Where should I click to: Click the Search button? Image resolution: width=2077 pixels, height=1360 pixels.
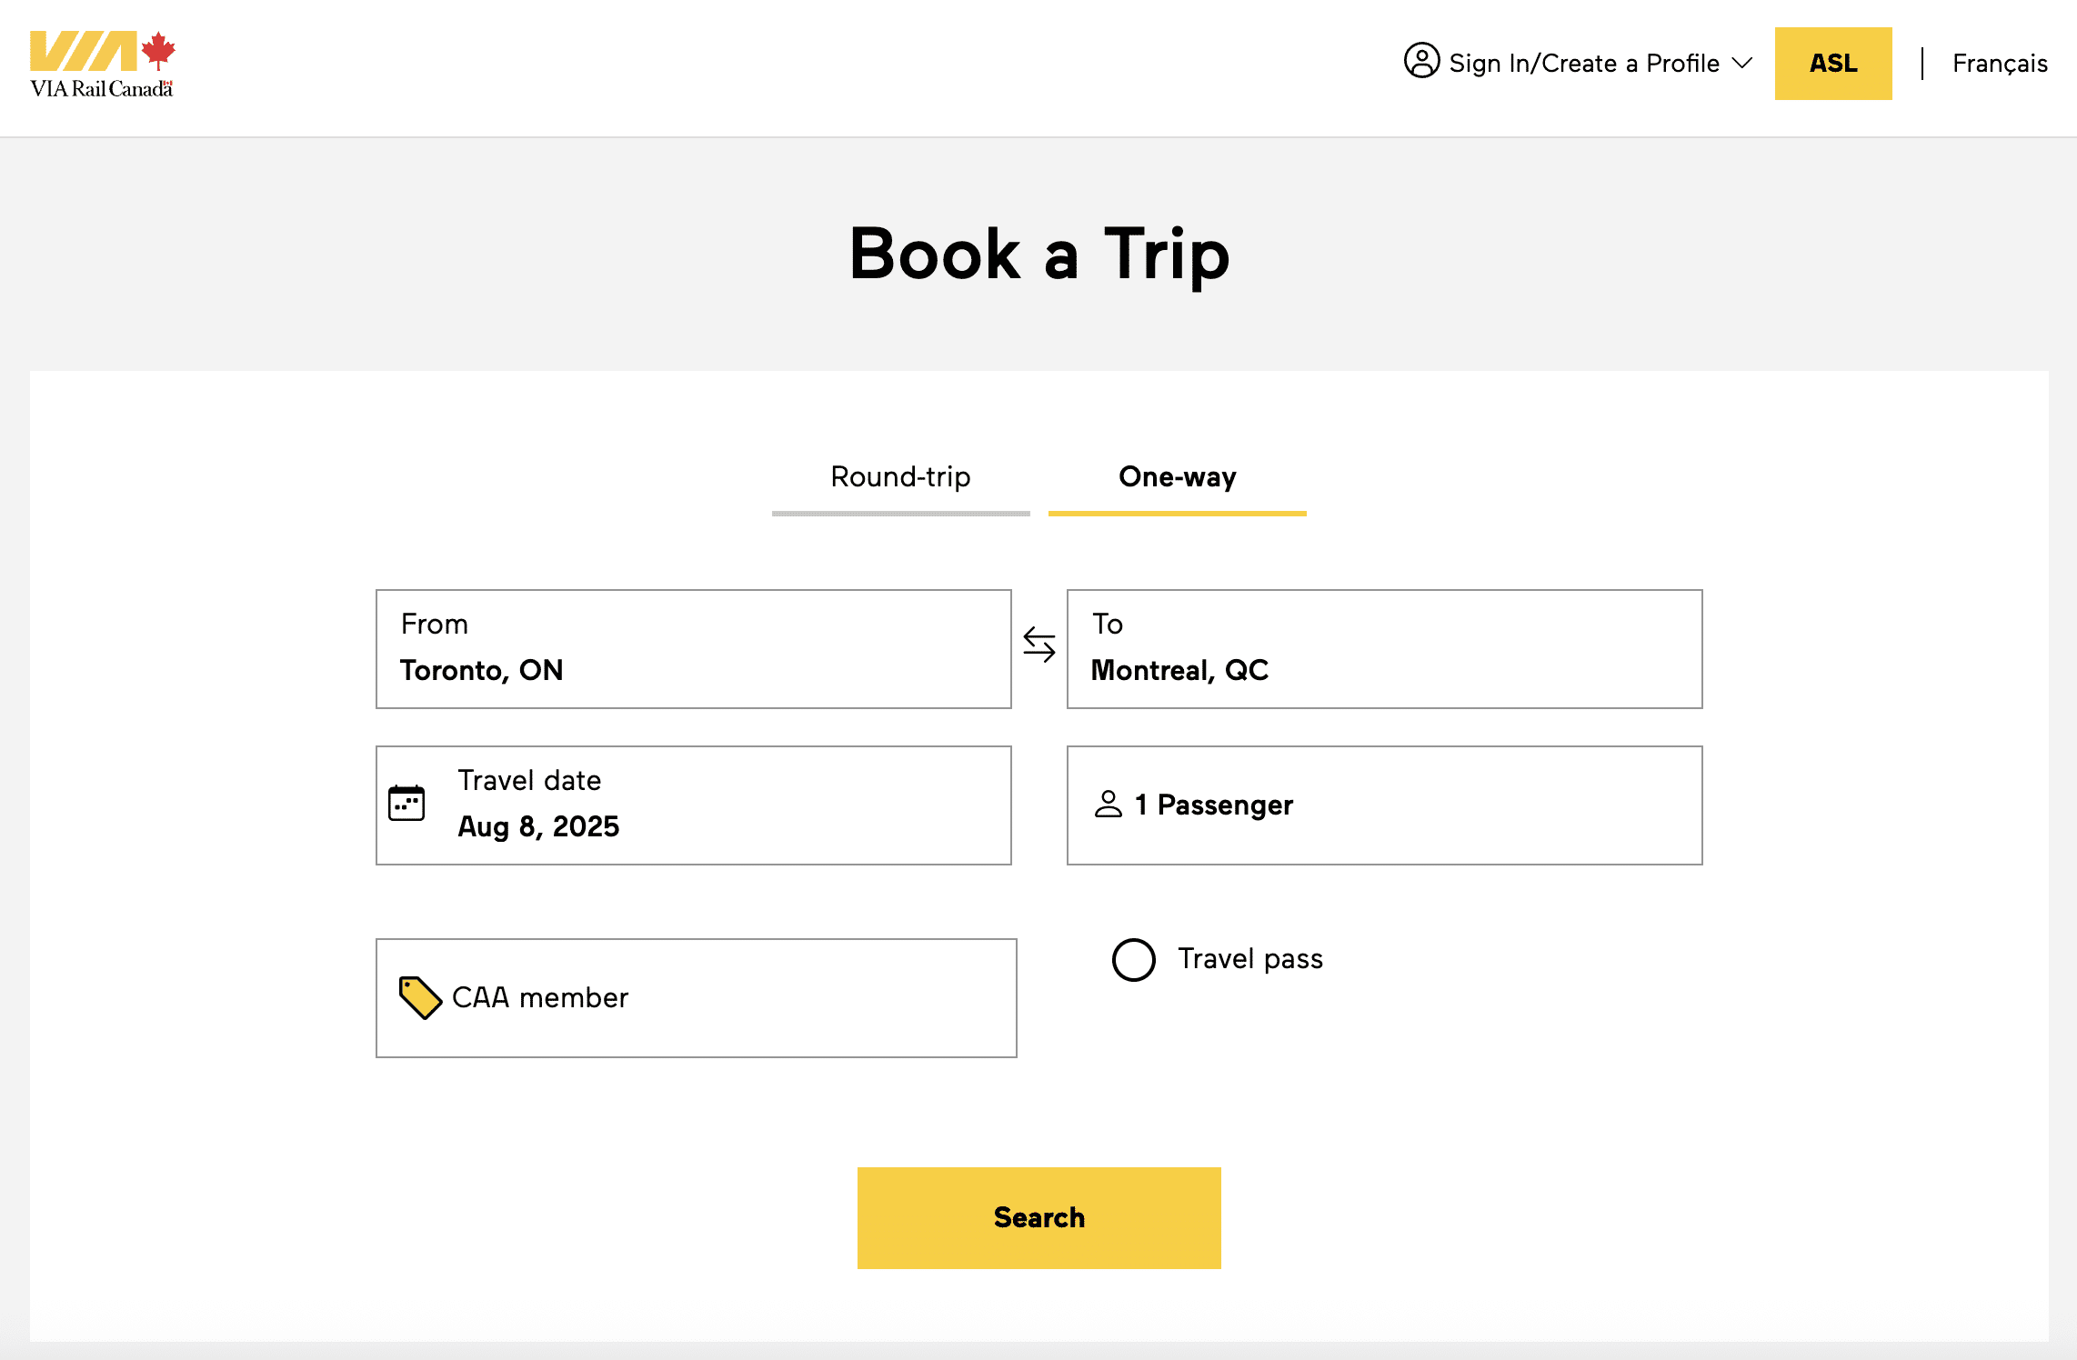click(1038, 1217)
